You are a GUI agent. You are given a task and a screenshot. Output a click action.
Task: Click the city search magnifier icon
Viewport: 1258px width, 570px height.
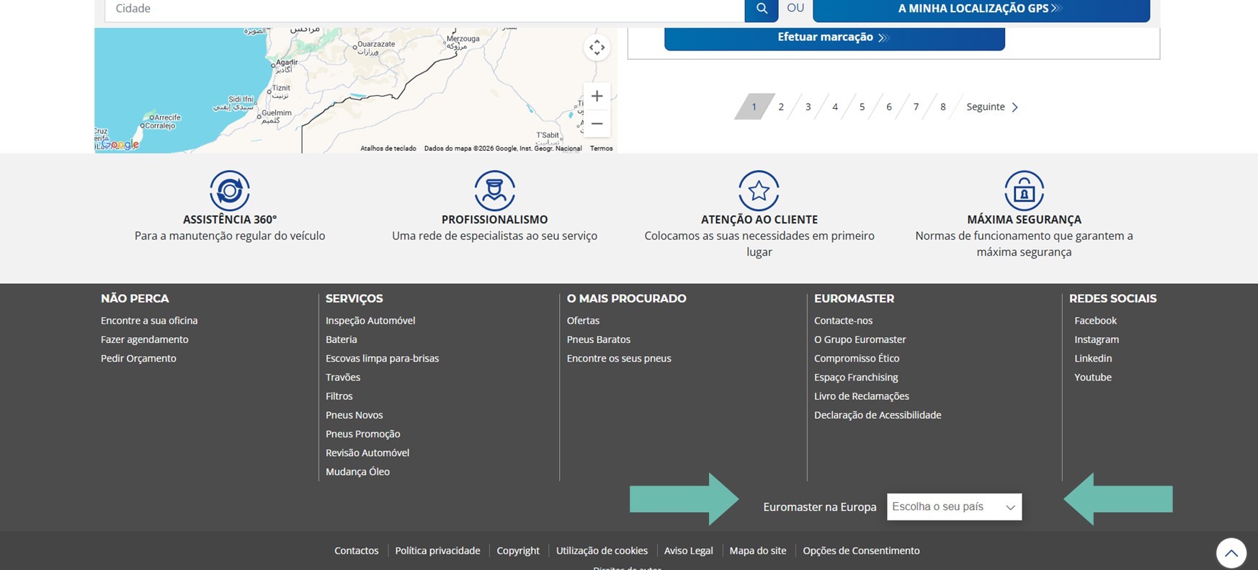pyautogui.click(x=762, y=9)
